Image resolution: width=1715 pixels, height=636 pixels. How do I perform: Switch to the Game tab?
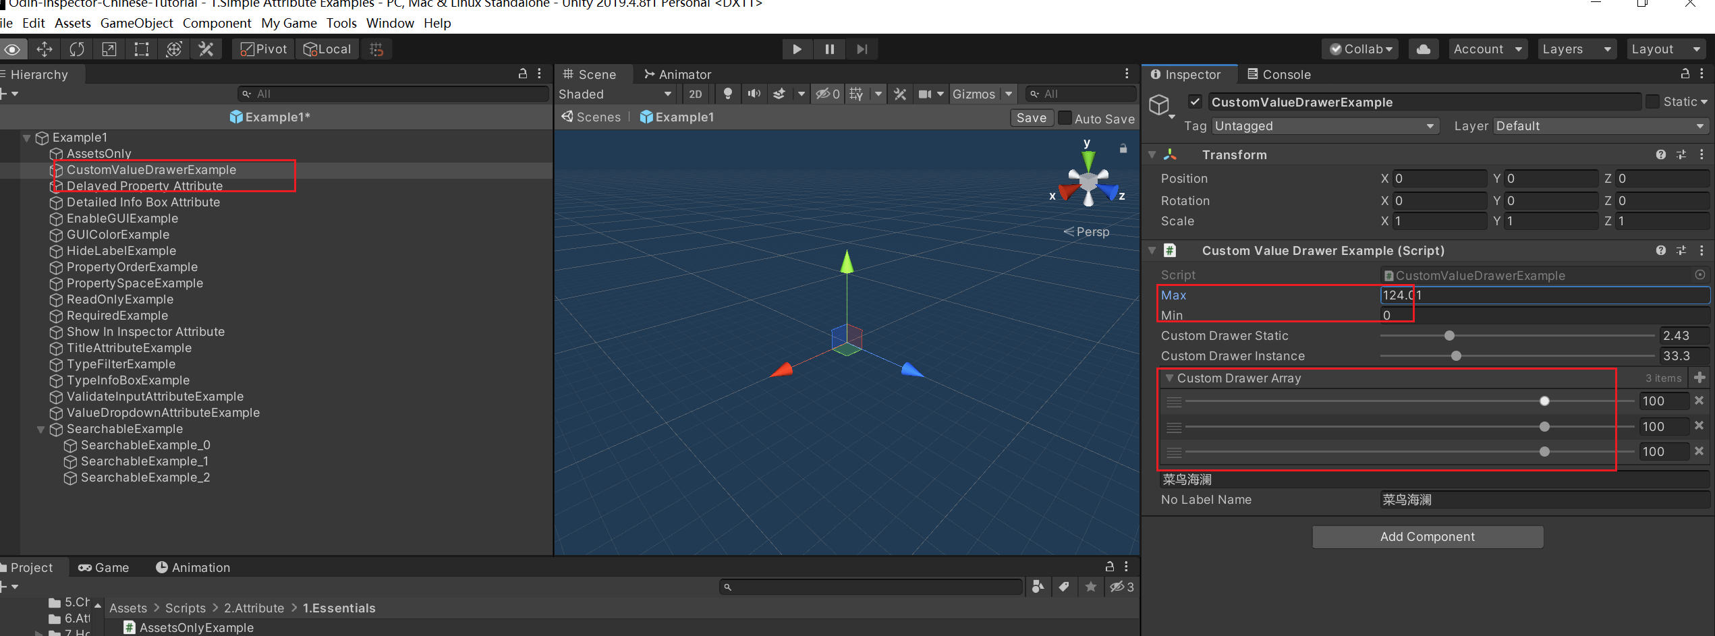(103, 567)
